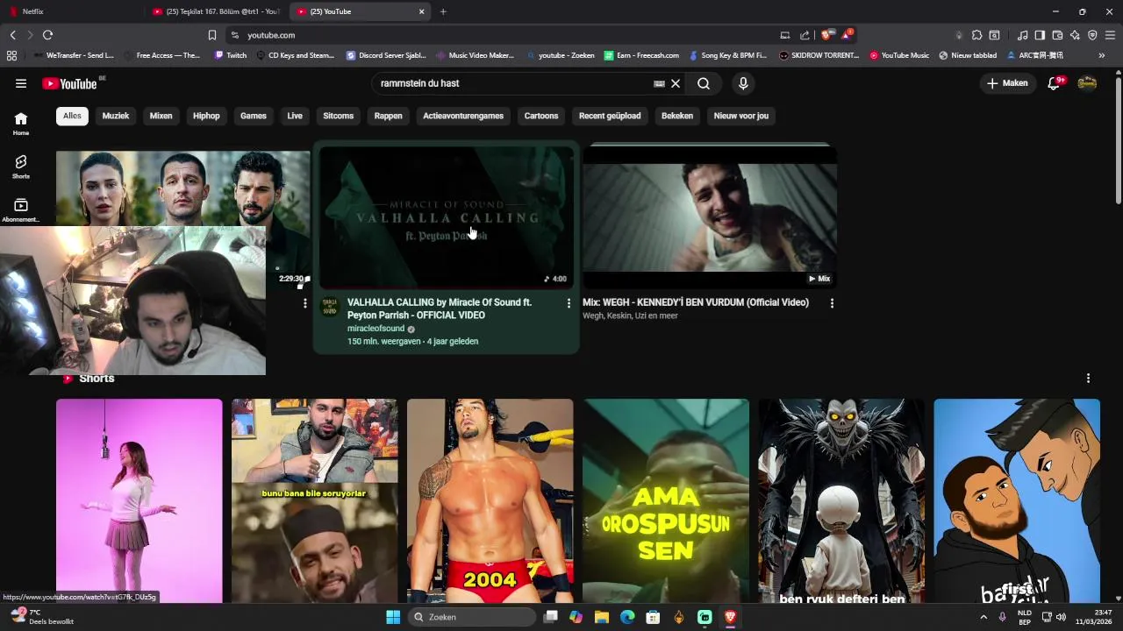The height and width of the screenshot is (631, 1123).
Task: Open the YouTube guide hamburger menu
Action: point(21,83)
